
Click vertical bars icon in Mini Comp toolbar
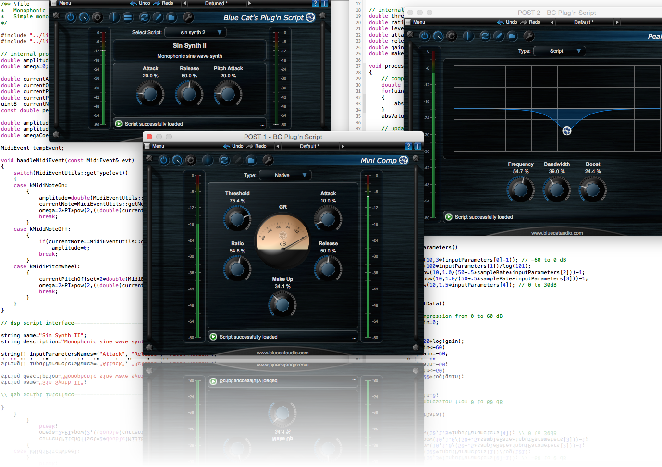(208, 160)
